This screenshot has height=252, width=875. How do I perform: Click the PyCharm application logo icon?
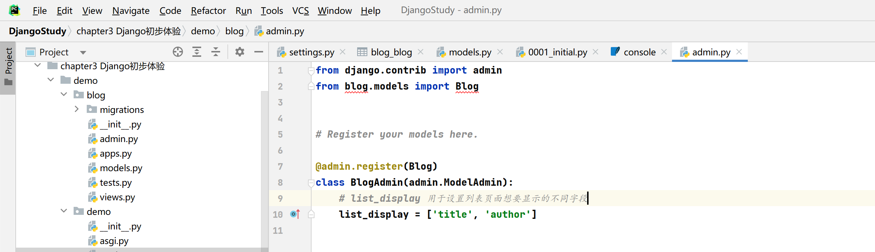coord(15,10)
